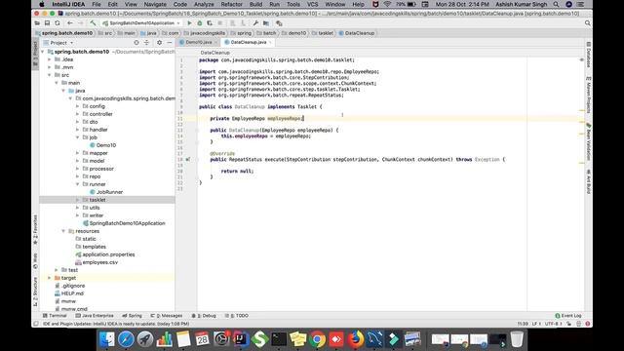Select employees.csv in the project tree
This screenshot has width=624, height=351.
point(97,262)
